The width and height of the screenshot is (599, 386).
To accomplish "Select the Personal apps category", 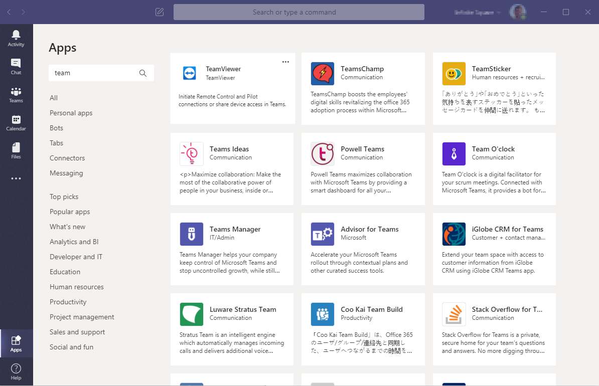I will pyautogui.click(x=71, y=113).
